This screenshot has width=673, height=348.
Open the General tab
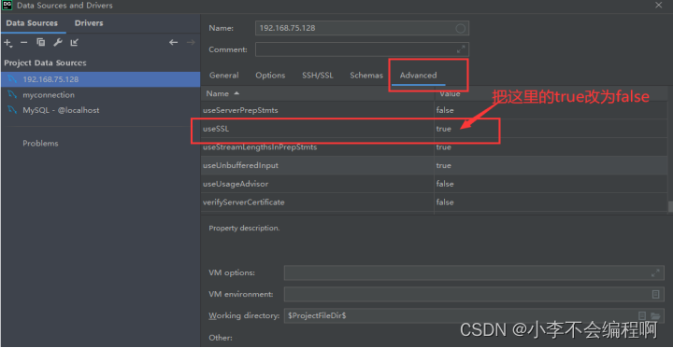coord(224,75)
